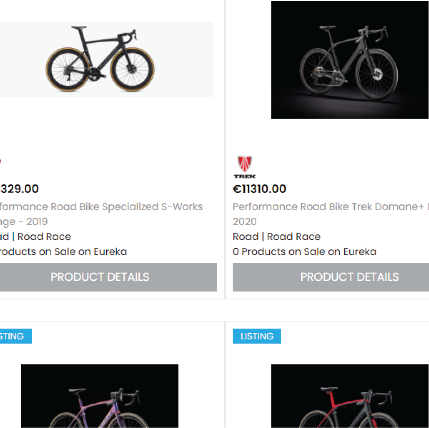Click the 2019 model year text
Viewport: 429px width, 428px height.
(37, 221)
